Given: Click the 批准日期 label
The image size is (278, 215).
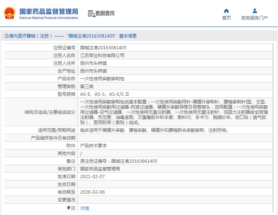Looking at the screenshot, I should click(66, 177).
